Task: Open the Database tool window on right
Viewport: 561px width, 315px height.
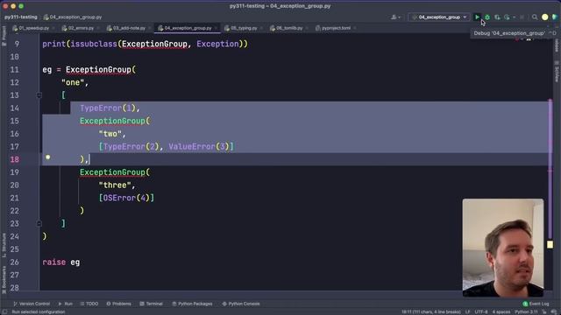Action: point(557,45)
